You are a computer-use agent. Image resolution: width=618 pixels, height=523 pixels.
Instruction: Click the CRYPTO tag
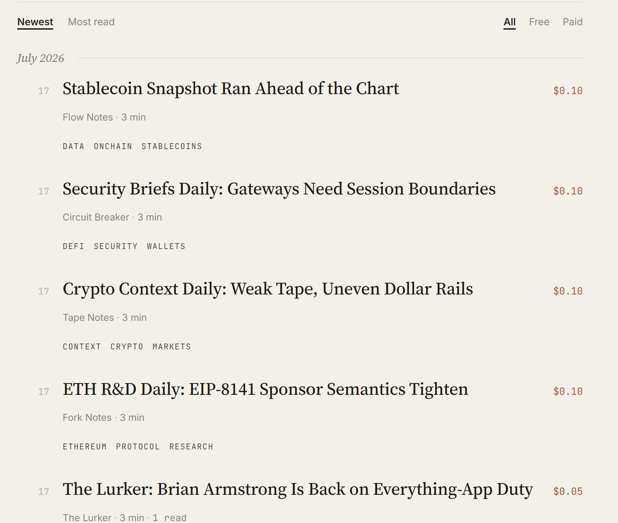(127, 347)
